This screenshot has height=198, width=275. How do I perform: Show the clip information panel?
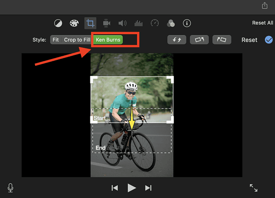tap(187, 23)
